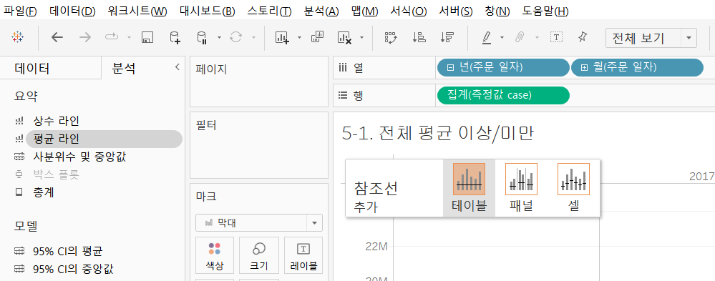Open the 워크시트(W) menu
Screen dimensions: 715x281
click(x=137, y=11)
